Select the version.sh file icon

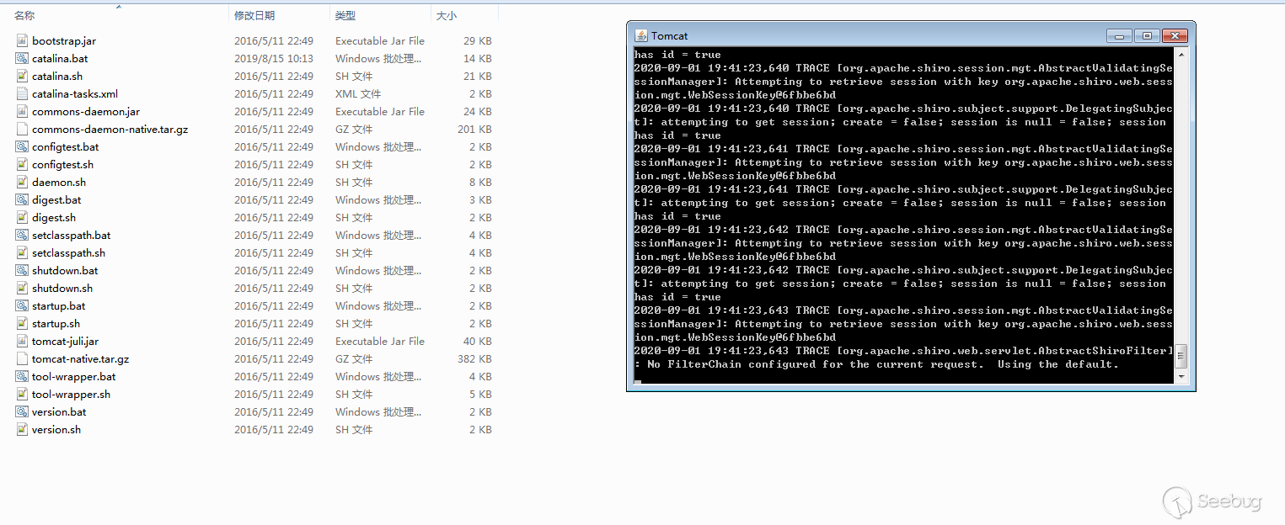(22, 429)
